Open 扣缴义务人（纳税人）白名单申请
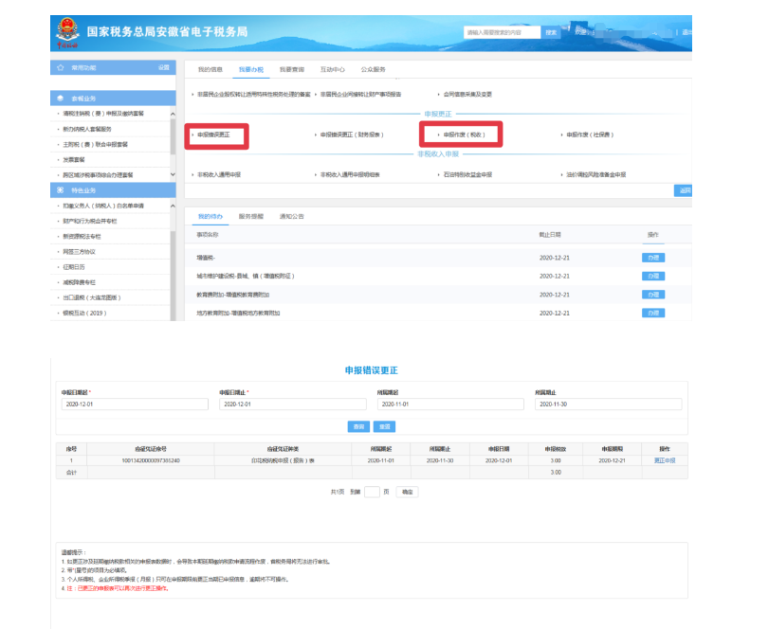This screenshot has height=629, width=769. (x=103, y=206)
